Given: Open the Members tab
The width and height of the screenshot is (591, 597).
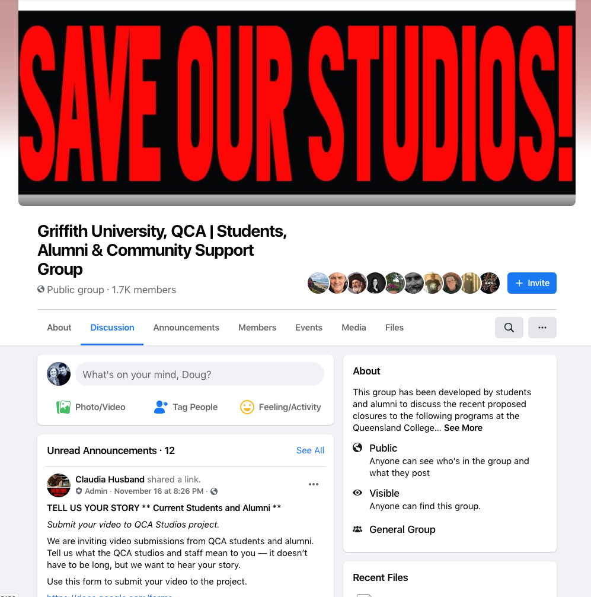Looking at the screenshot, I should pyautogui.click(x=257, y=328).
